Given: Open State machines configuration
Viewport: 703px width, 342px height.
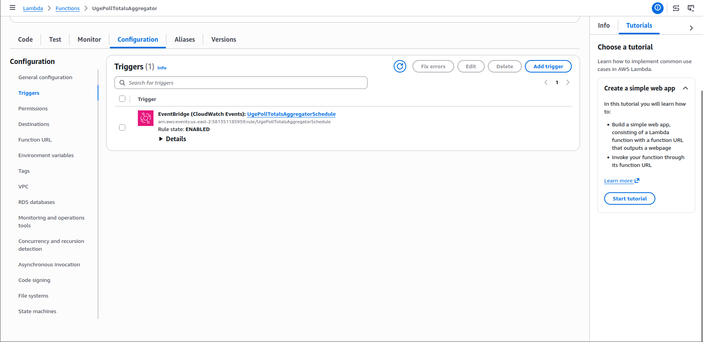Looking at the screenshot, I should pos(37,311).
